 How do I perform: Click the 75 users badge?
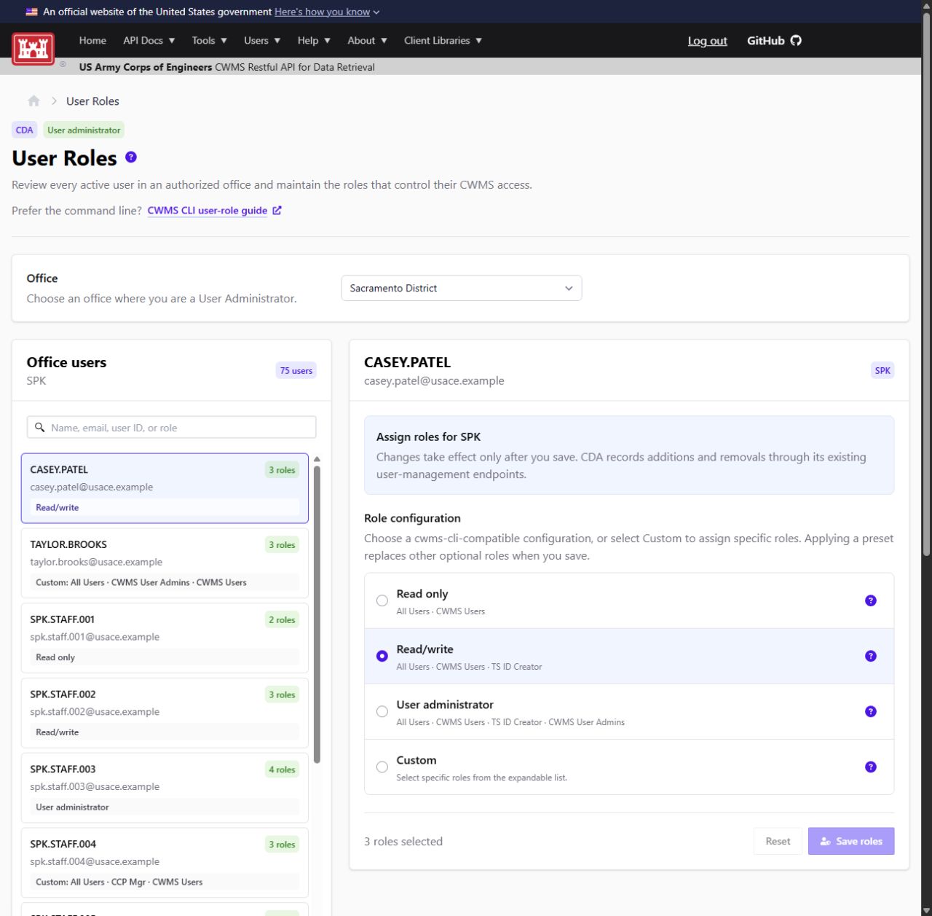296,370
